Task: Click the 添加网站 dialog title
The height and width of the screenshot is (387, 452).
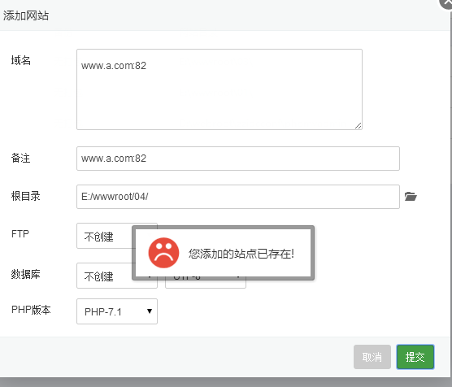Action: pyautogui.click(x=26, y=15)
